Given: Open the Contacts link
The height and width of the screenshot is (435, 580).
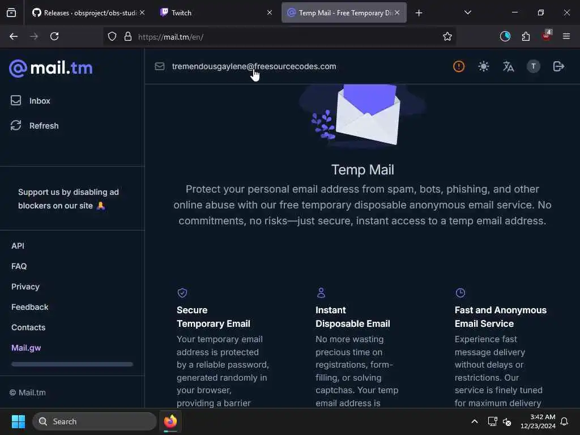Looking at the screenshot, I should tap(28, 327).
